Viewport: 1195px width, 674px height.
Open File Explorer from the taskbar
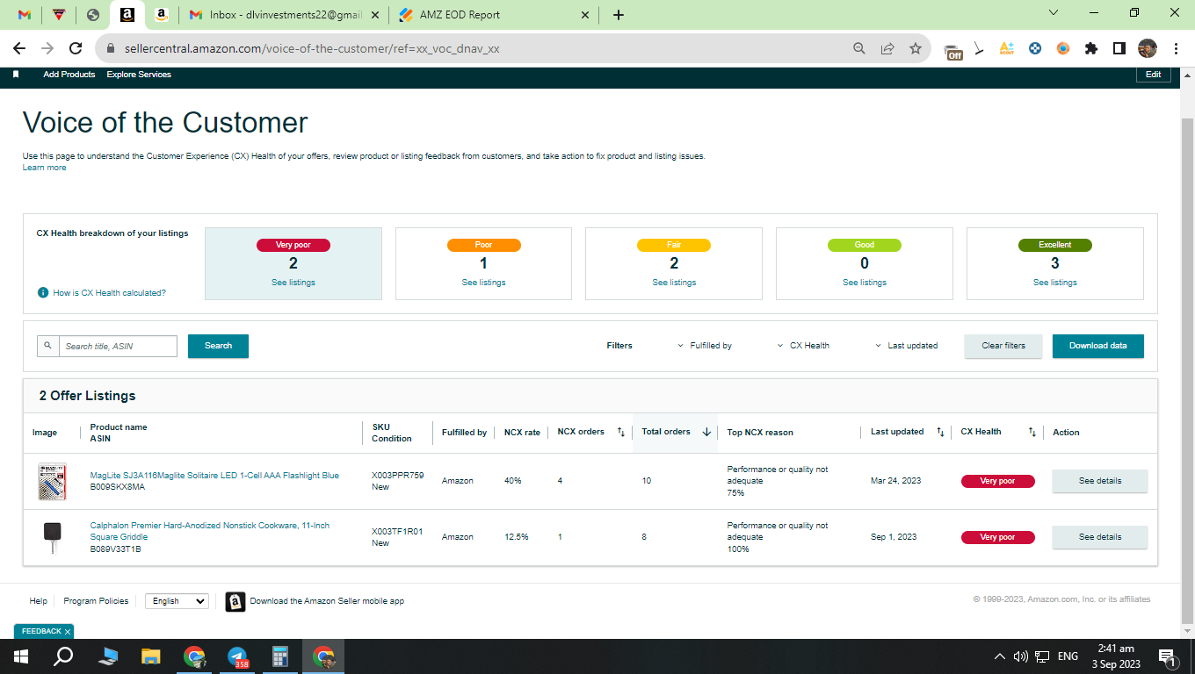click(151, 656)
